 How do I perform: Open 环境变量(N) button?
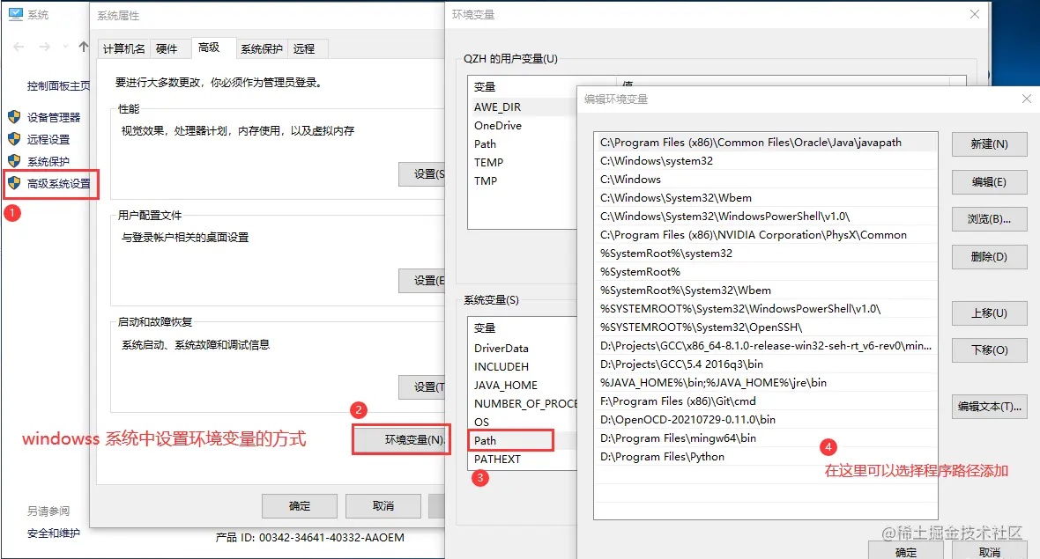(x=401, y=440)
